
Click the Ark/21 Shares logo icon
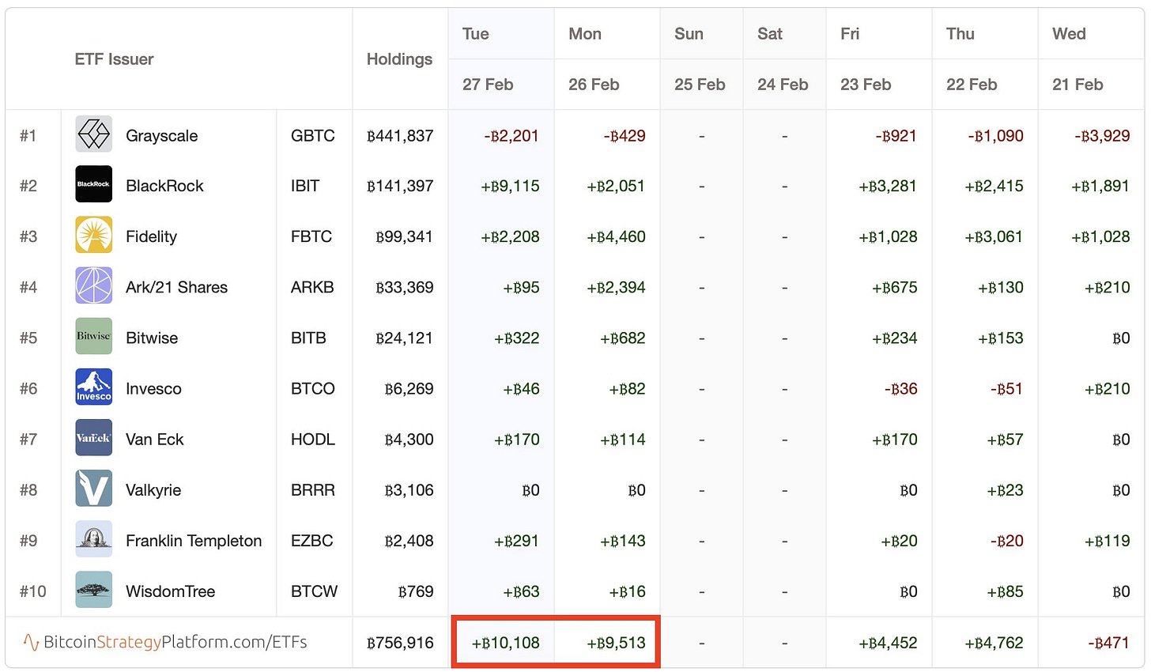pyautogui.click(x=93, y=285)
